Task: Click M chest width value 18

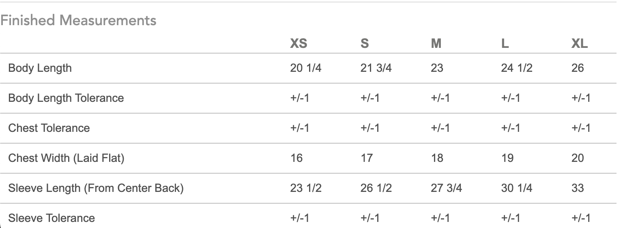Action: [437, 158]
